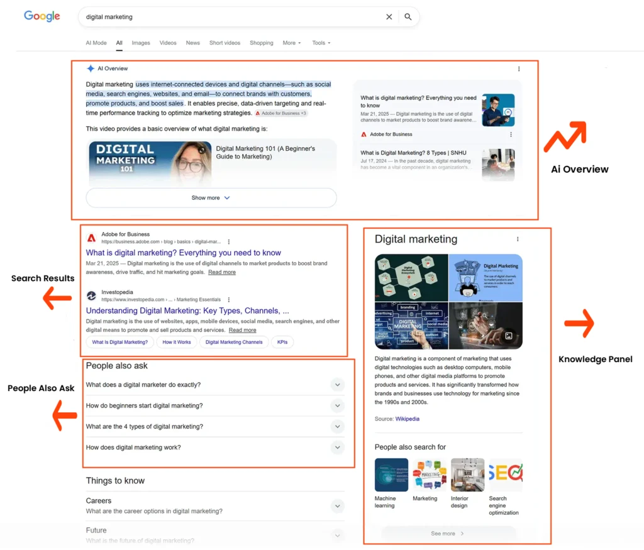Click the 'People also ask' heading
This screenshot has height=550, width=644.
116,366
